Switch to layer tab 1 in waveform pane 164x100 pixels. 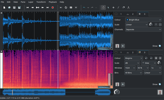[119, 14]
